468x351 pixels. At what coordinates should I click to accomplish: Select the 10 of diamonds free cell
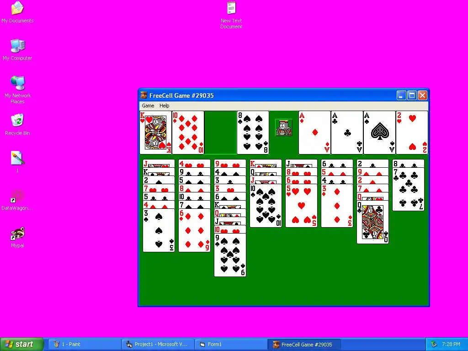188,133
